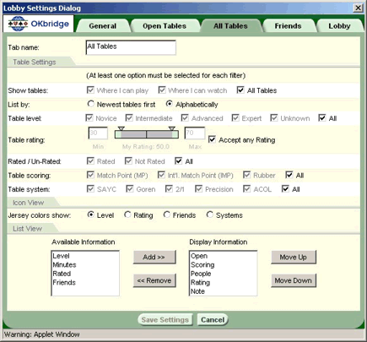Uncheck All in the Table system row

tap(285, 189)
